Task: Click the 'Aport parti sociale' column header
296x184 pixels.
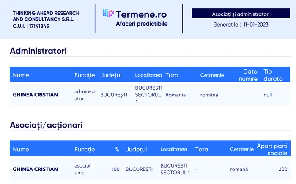Action: click(272, 149)
